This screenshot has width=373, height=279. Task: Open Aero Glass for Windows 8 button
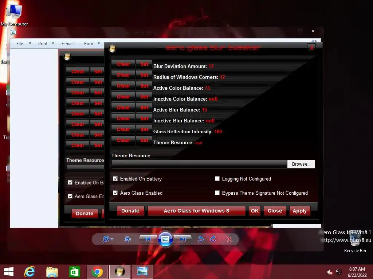(x=196, y=211)
